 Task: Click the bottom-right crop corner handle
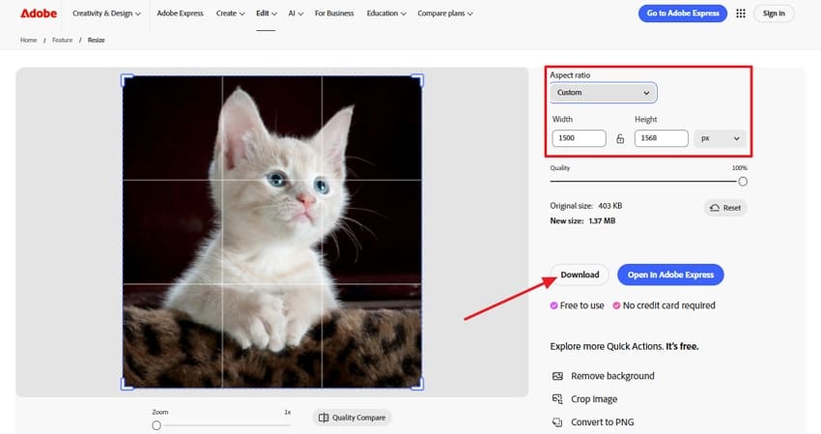[418, 385]
